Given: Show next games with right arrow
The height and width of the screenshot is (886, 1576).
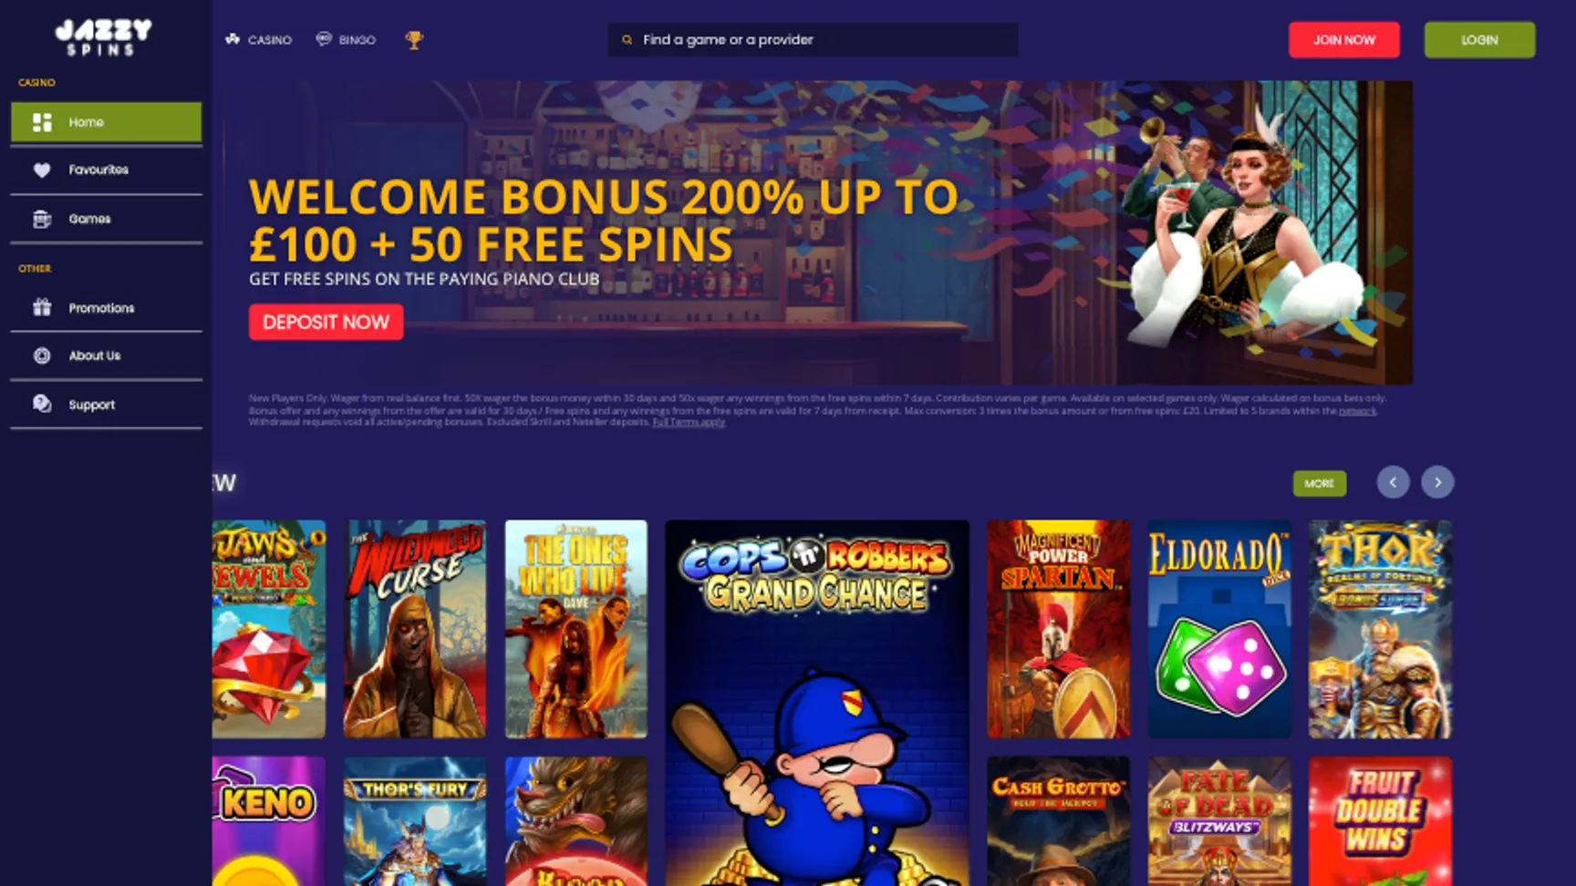Looking at the screenshot, I should coord(1437,482).
